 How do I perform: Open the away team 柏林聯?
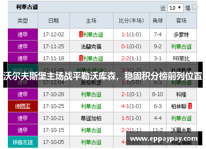tap(179, 106)
